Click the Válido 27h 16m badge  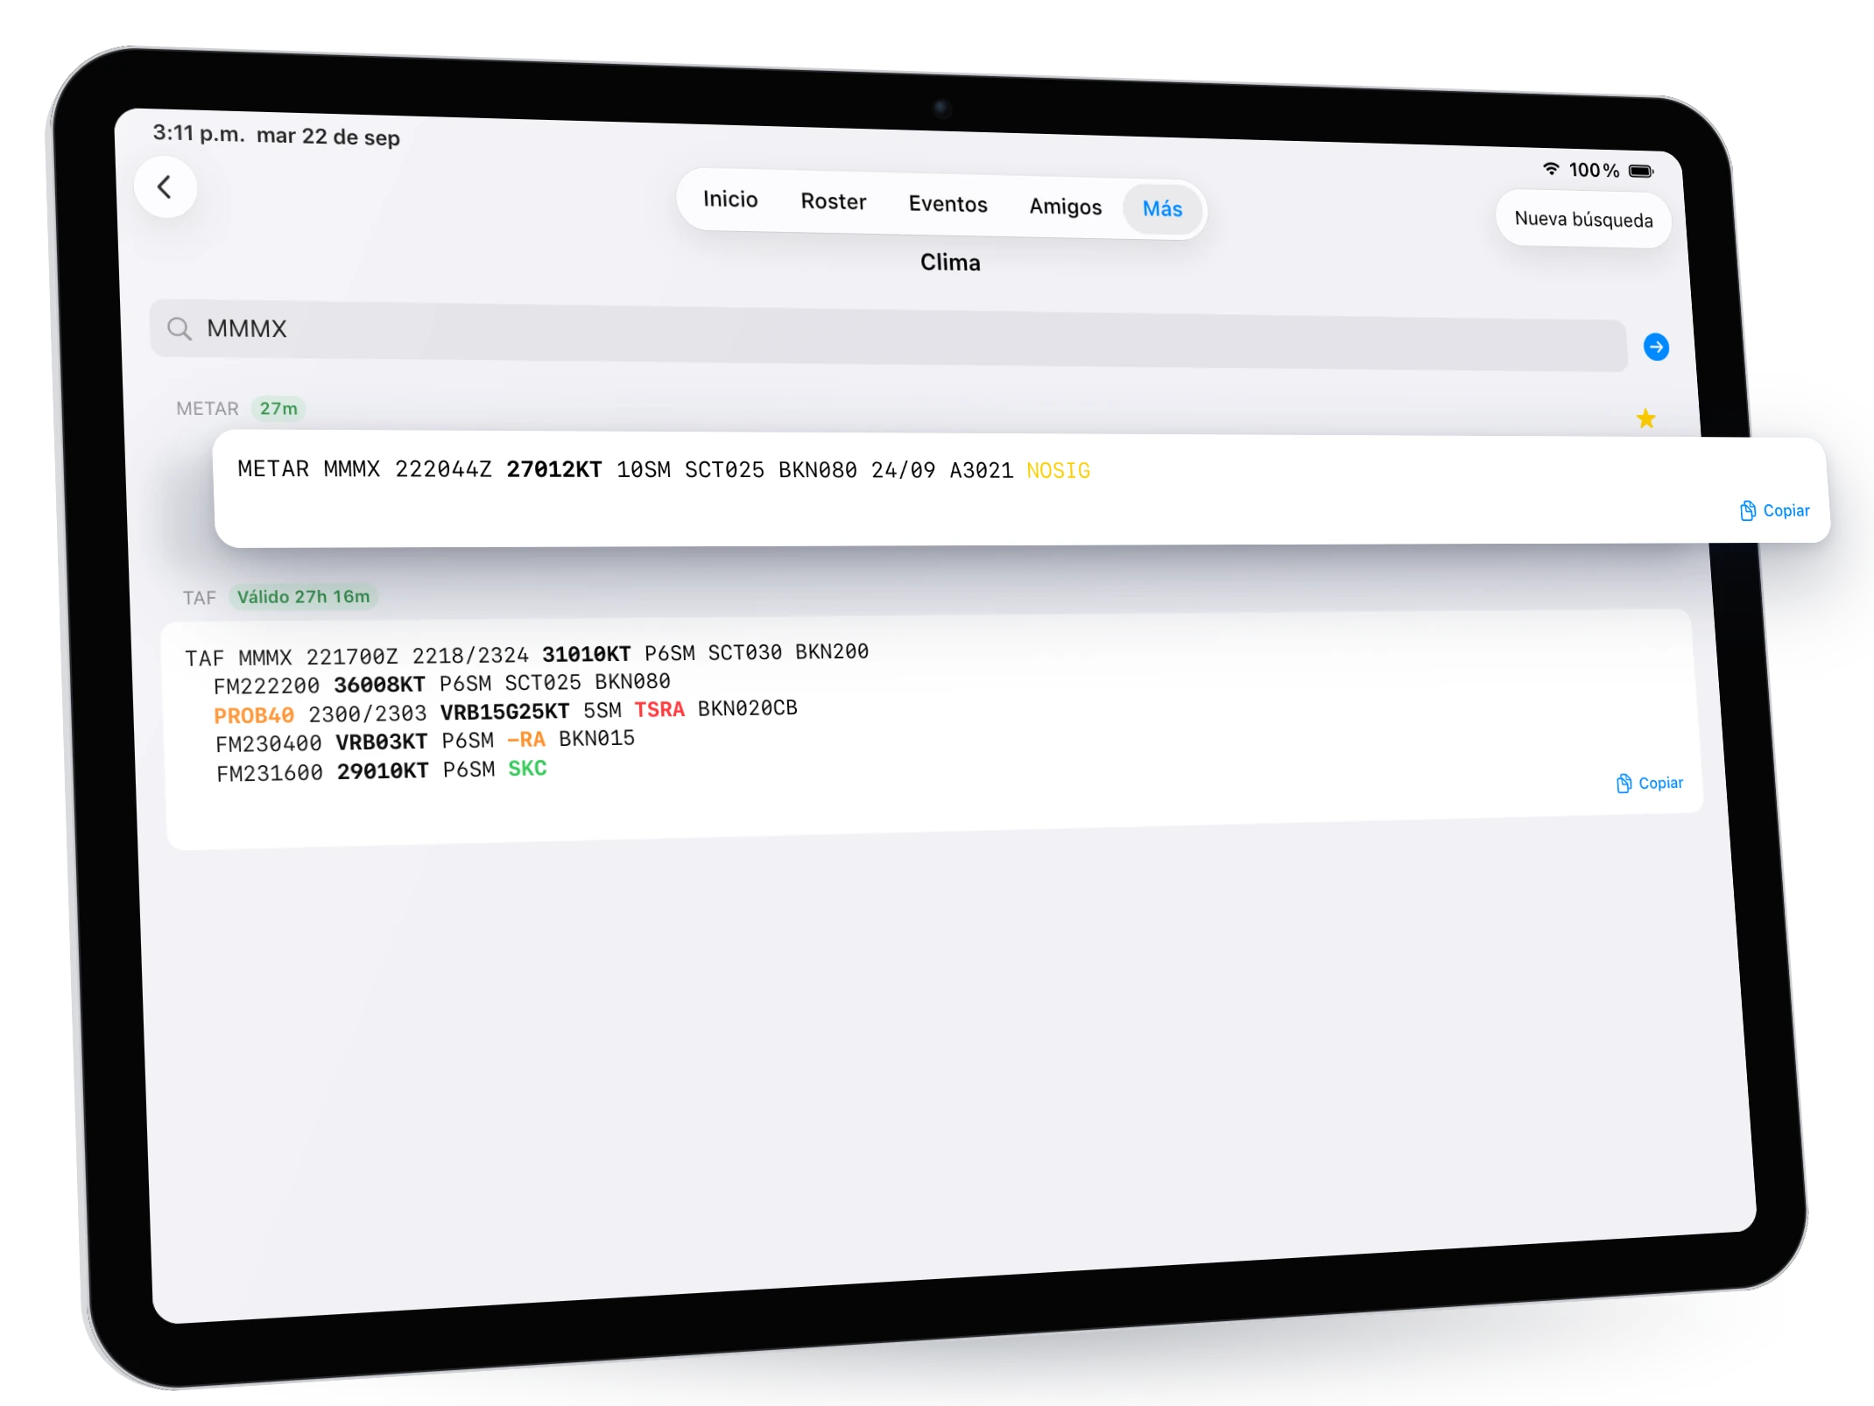[x=303, y=596]
